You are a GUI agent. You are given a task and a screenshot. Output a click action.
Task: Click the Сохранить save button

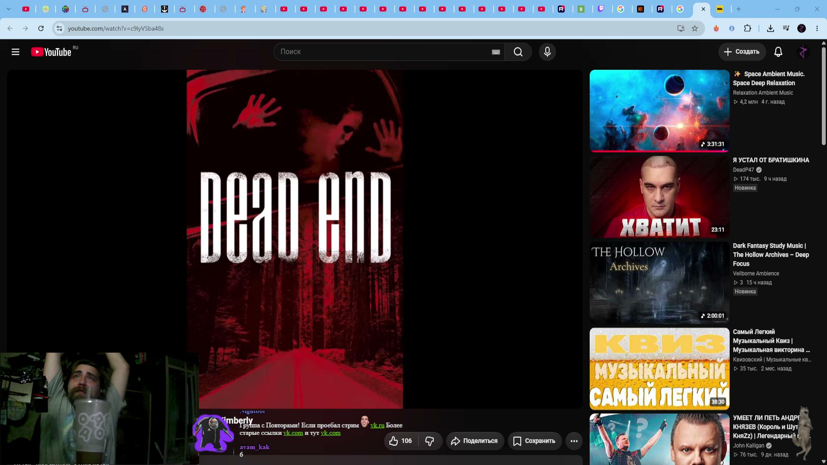coord(535,441)
